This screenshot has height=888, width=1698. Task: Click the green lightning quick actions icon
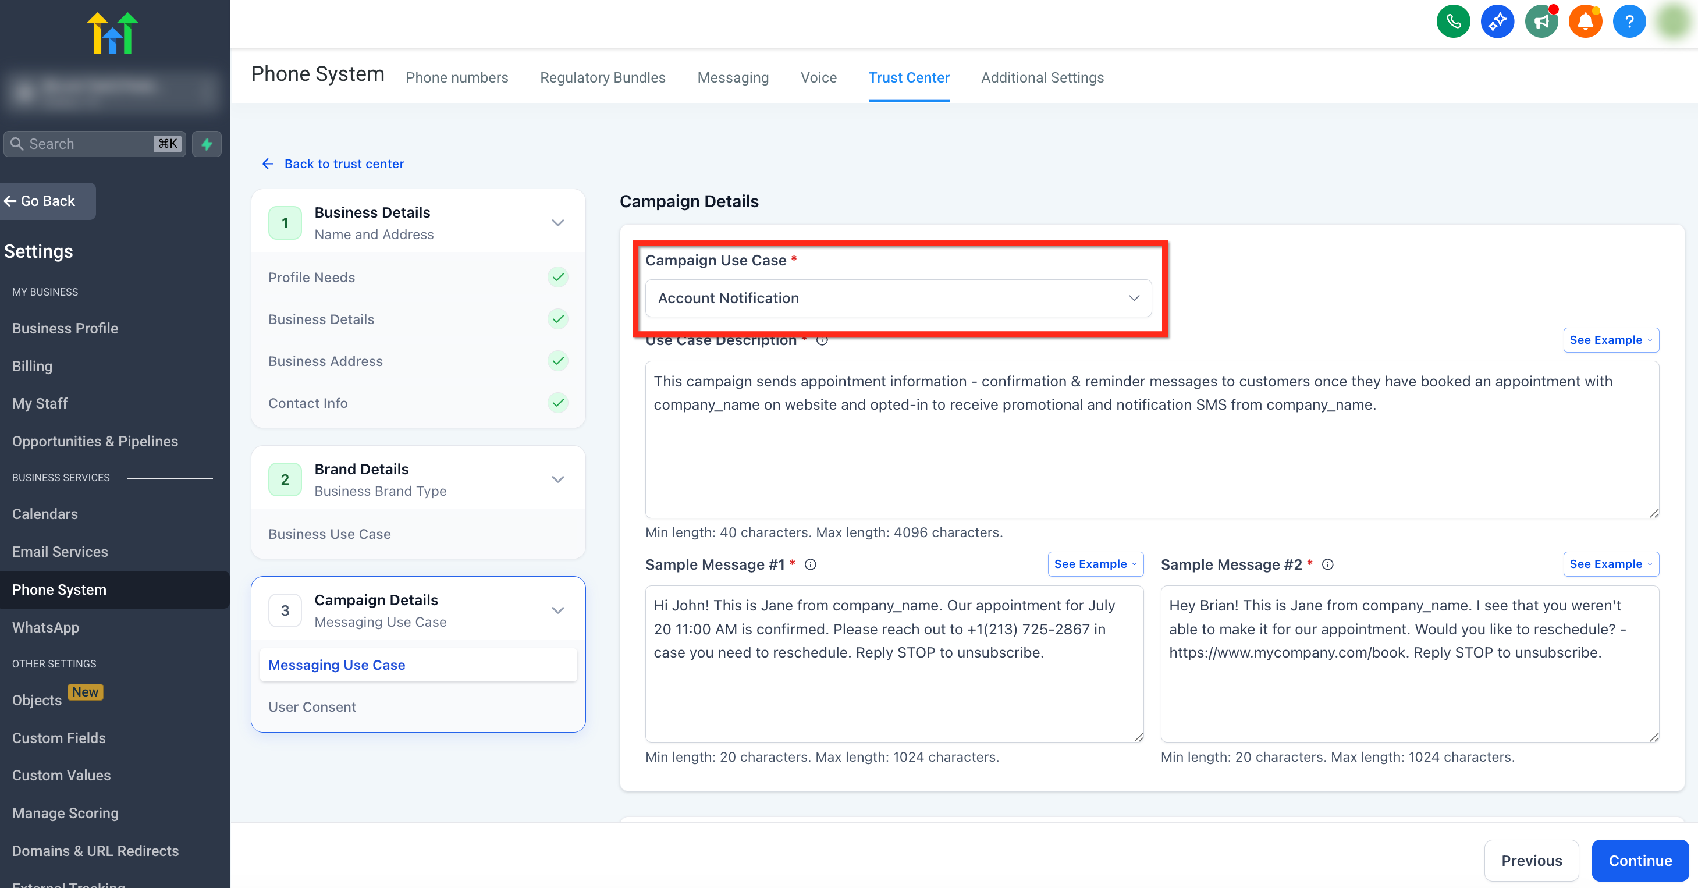point(207,144)
